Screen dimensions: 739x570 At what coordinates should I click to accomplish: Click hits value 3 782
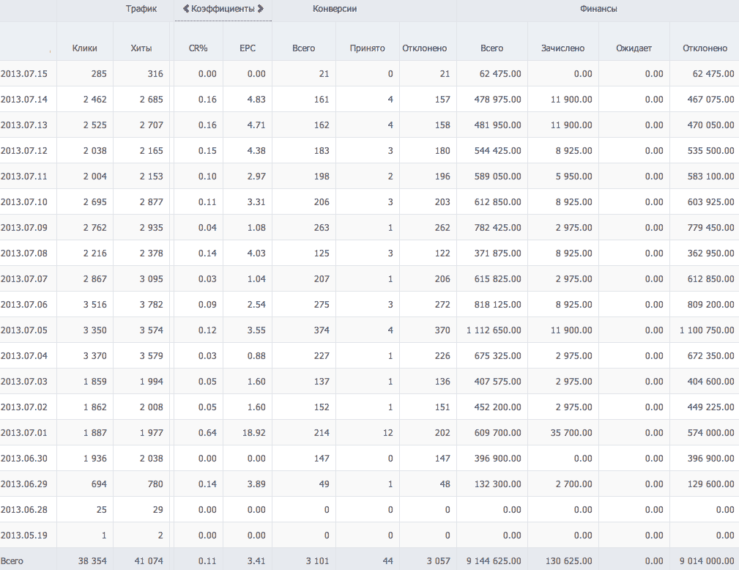click(152, 305)
